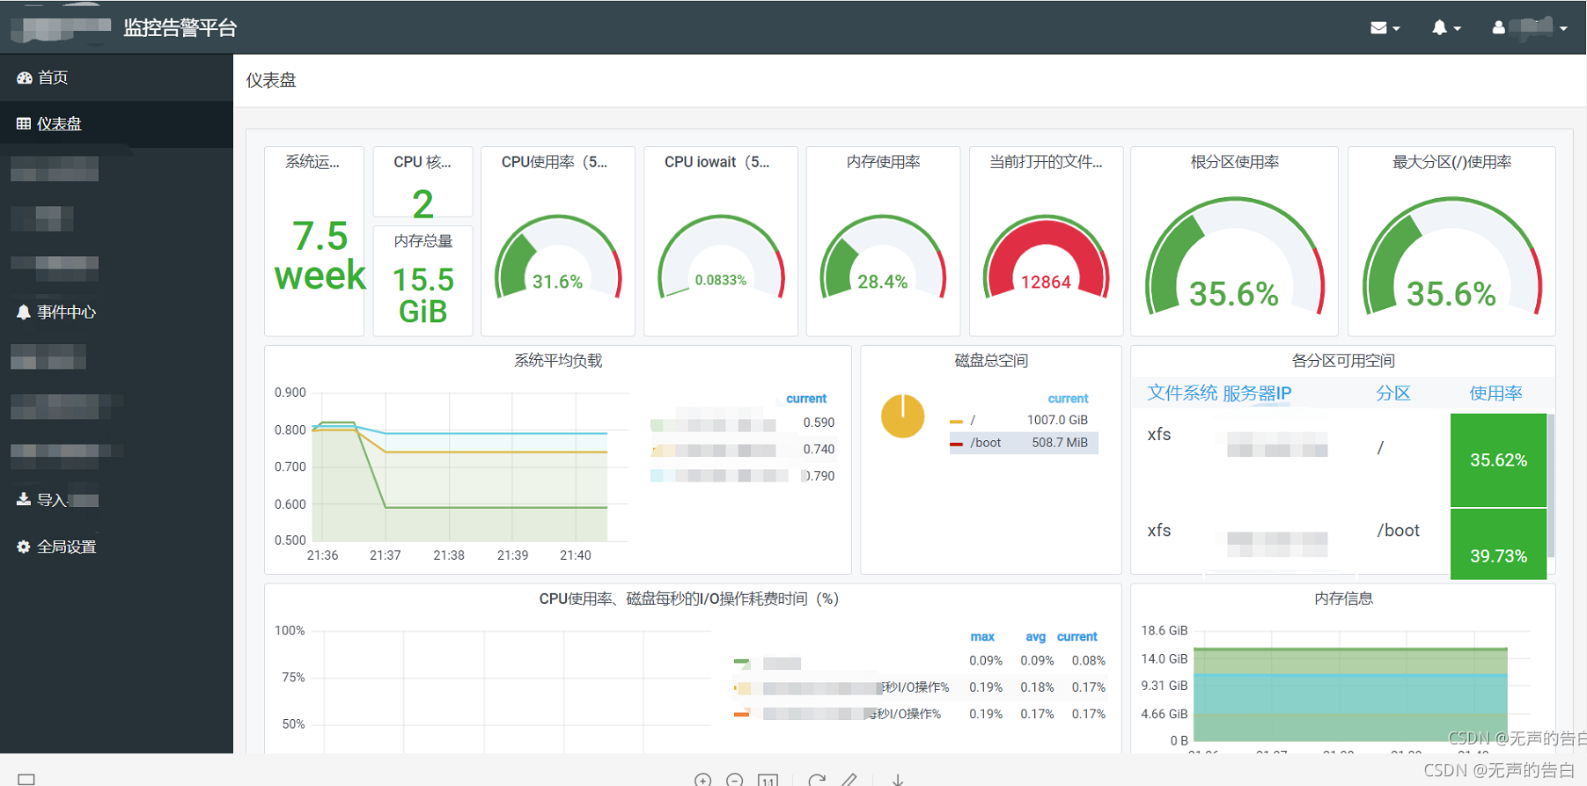Screen dimensions: 1587x786
Task: Open the 系统运... panel title menu
Action: tap(312, 162)
